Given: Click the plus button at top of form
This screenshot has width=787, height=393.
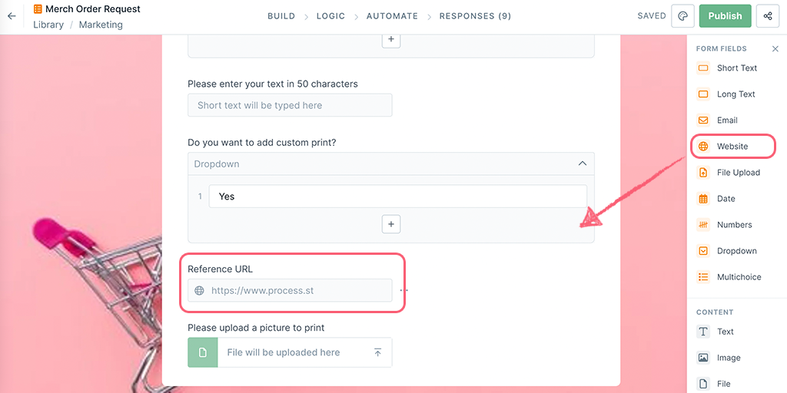Looking at the screenshot, I should (391, 40).
